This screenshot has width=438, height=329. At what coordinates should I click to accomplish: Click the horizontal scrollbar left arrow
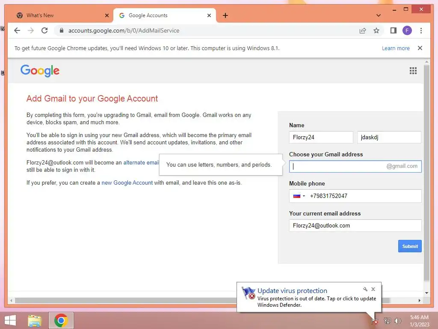[x=11, y=300]
